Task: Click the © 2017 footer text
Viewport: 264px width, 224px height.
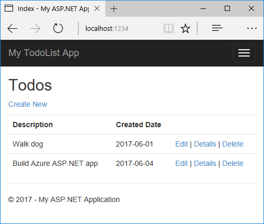Action: click(x=64, y=199)
